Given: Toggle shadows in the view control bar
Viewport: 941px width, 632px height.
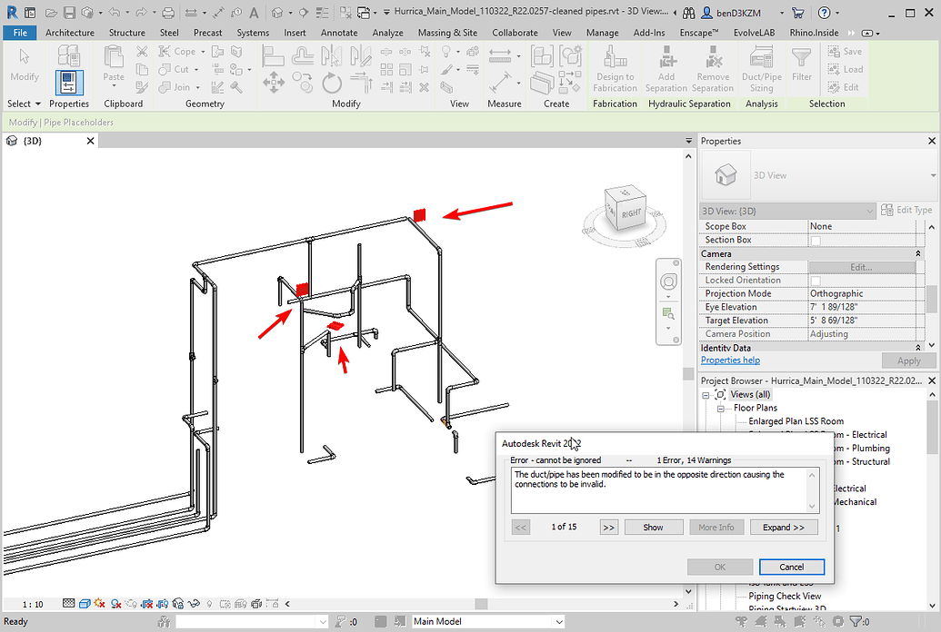Looking at the screenshot, I should coord(99,603).
